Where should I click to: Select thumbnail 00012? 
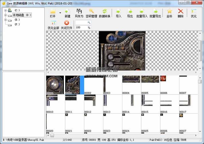point(93,104)
